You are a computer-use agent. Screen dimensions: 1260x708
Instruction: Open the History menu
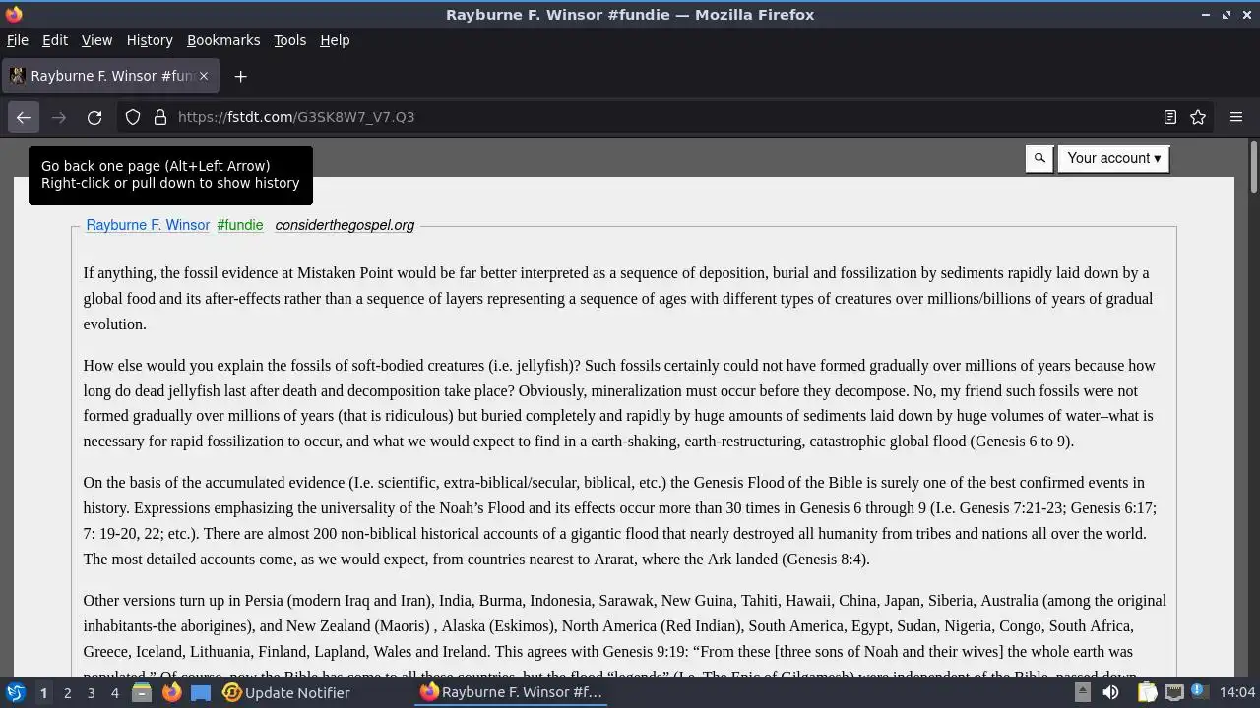click(150, 40)
